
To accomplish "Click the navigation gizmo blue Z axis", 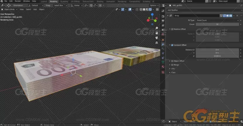I will [x=152, y=14].
